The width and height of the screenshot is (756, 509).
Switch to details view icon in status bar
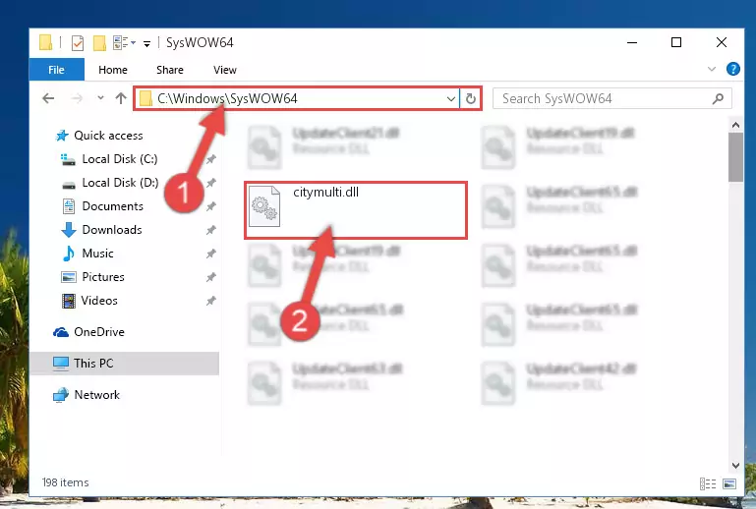point(708,483)
